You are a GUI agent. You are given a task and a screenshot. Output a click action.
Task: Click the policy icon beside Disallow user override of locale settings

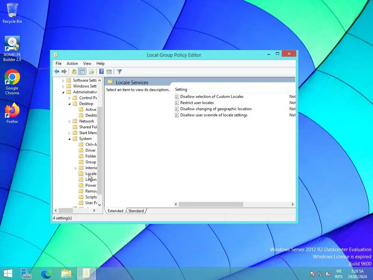click(177, 115)
